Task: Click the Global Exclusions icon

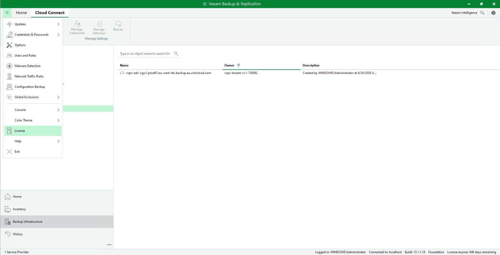Action: pyautogui.click(x=9, y=97)
